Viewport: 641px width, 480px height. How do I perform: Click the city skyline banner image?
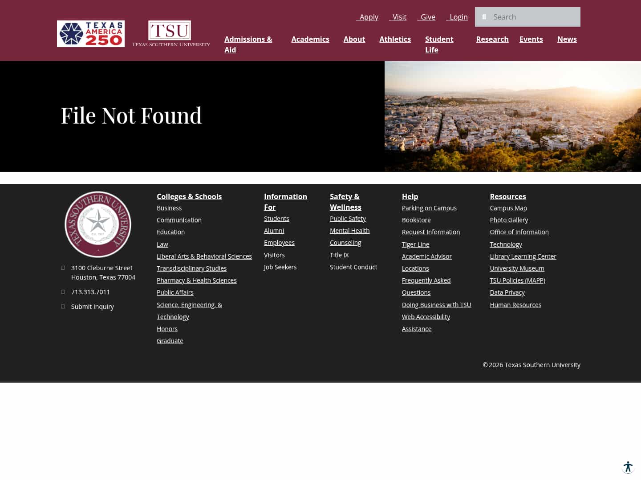click(513, 116)
